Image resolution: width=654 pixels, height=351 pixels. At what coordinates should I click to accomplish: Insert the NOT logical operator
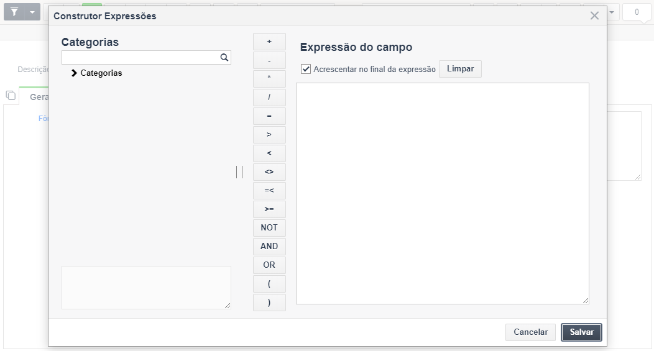click(x=269, y=227)
